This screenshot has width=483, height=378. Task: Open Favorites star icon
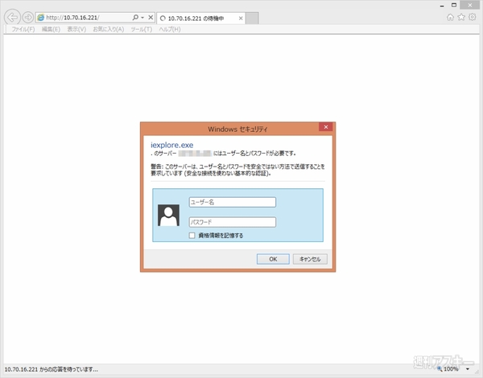pyautogui.click(x=461, y=17)
